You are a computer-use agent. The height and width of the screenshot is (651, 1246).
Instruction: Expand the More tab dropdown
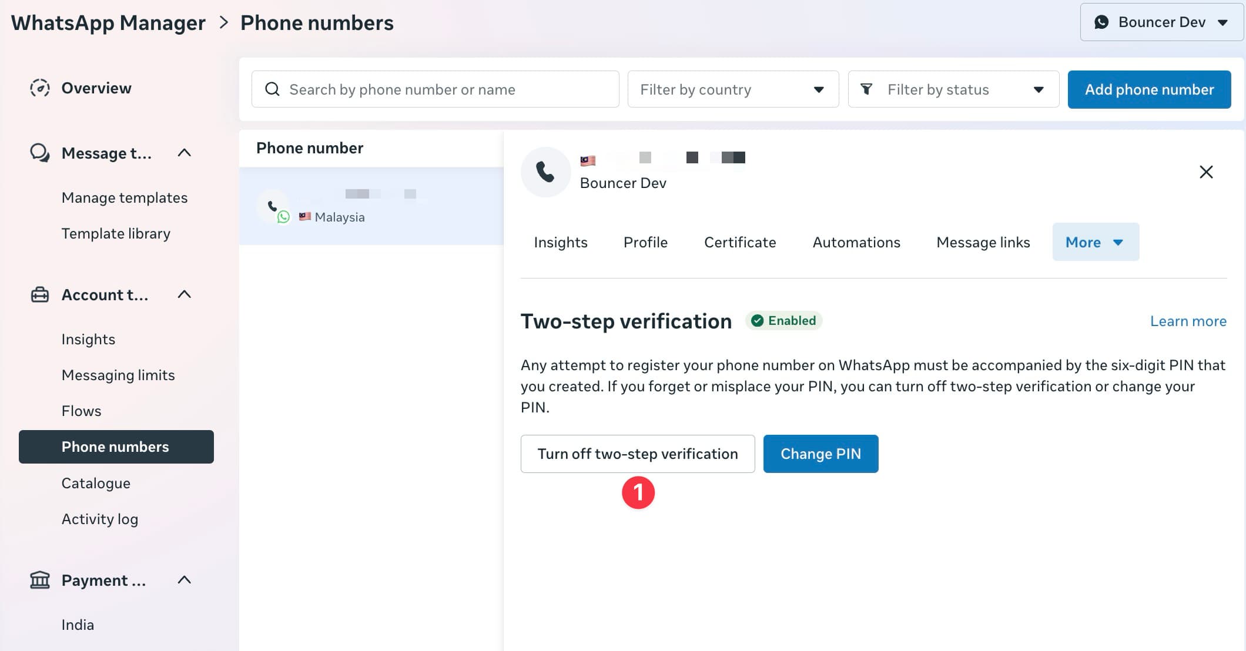(1095, 242)
